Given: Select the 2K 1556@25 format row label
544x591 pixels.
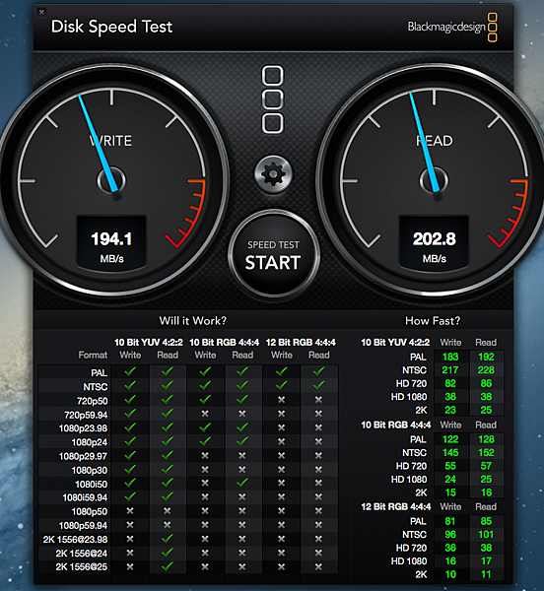Looking at the screenshot, I should coord(82,567).
